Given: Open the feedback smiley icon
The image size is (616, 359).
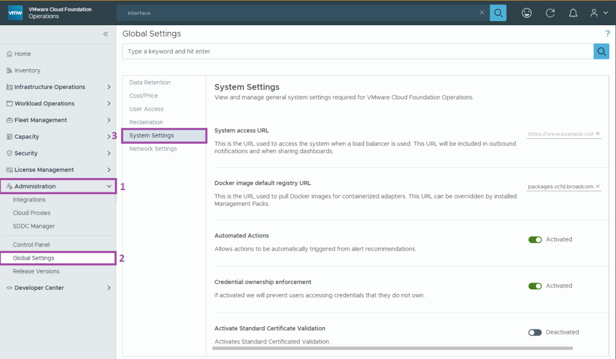Looking at the screenshot, I should tap(527, 13).
